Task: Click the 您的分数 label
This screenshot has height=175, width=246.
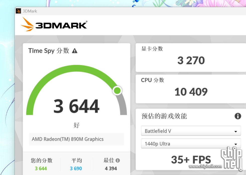Action: pos(41,160)
